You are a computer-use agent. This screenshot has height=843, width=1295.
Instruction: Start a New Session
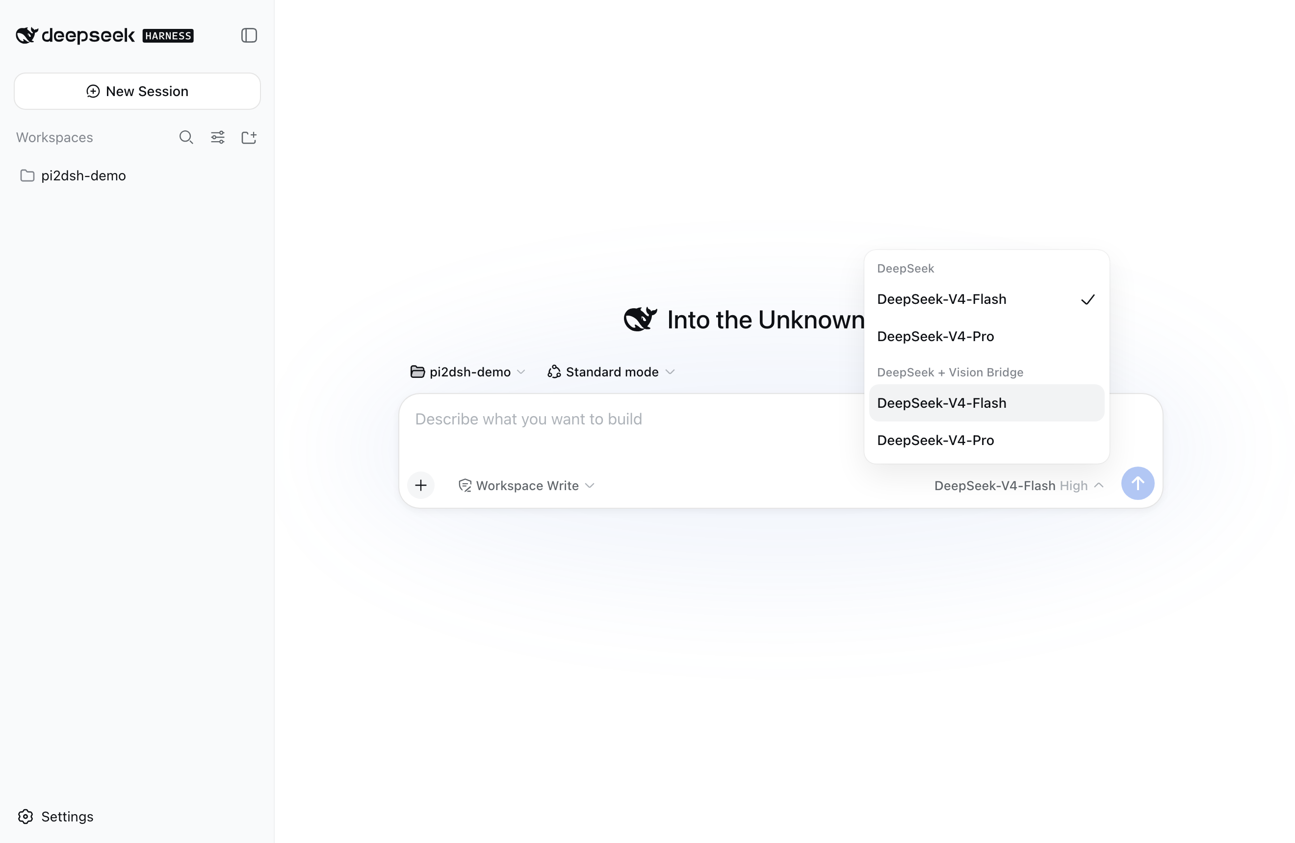pos(137,91)
